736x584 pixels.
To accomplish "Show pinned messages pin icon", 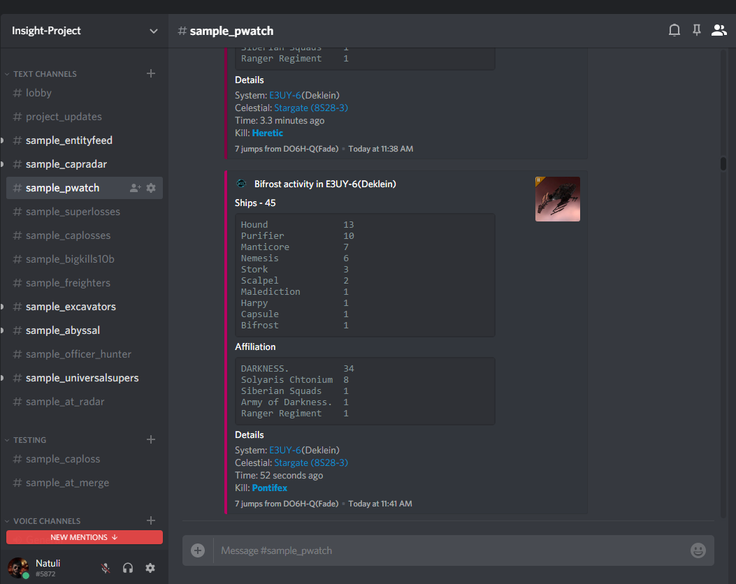I will tap(697, 31).
